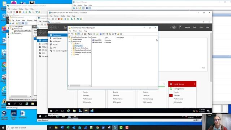The width and height of the screenshot is (231, 130).
Task: Expand Domain Controllers node in AD tree
Action: pos(71,48)
